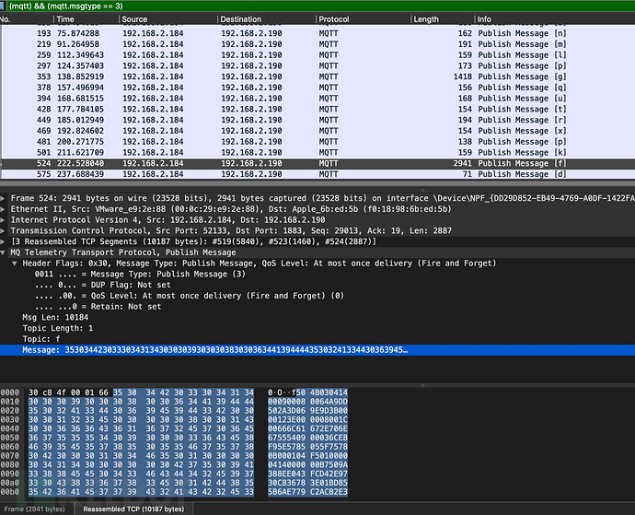Select packet 449 Publish Message [r]
The width and height of the screenshot is (635, 515).
pyautogui.click(x=317, y=120)
